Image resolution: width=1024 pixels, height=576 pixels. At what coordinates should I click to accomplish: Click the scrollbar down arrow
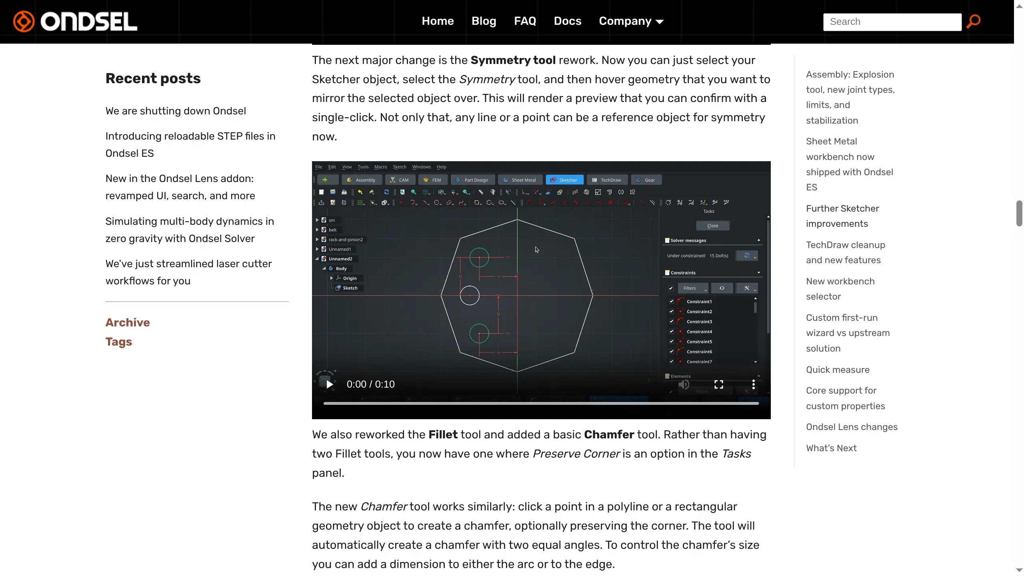[1019, 570]
